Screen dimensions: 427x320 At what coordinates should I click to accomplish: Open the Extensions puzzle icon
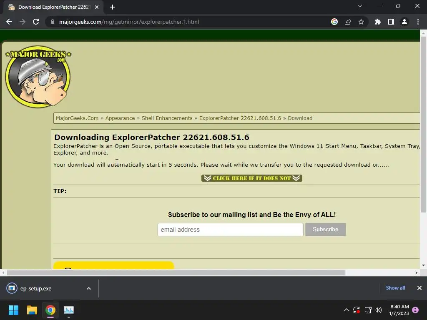click(x=378, y=22)
